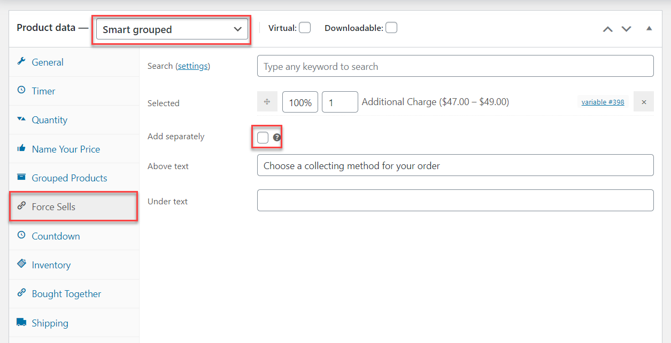Click the help icon beside Add separately
The image size is (671, 343).
click(x=276, y=137)
